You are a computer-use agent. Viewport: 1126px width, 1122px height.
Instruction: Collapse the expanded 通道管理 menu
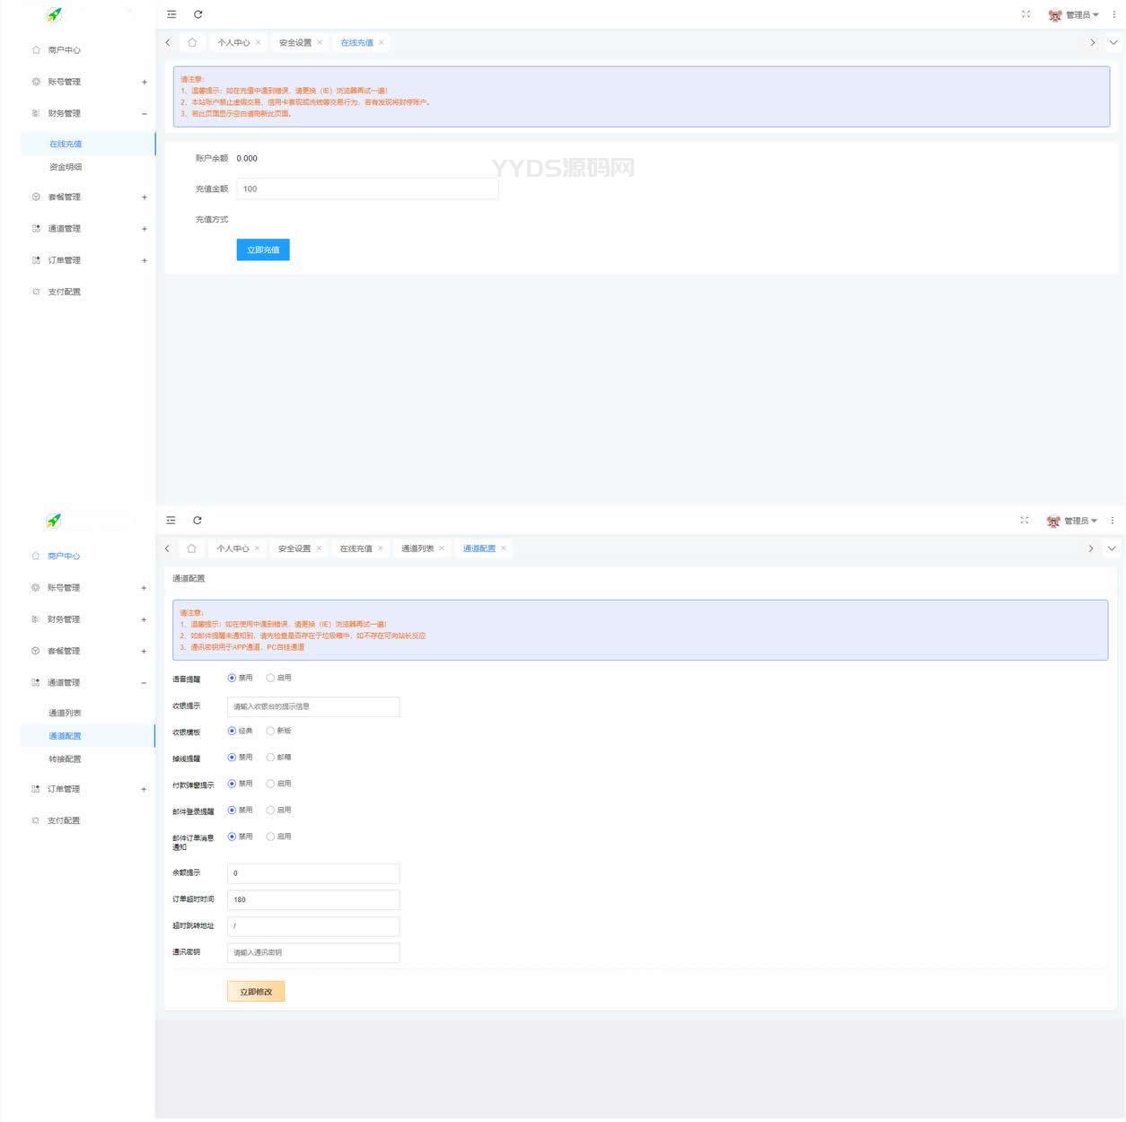coord(144,683)
